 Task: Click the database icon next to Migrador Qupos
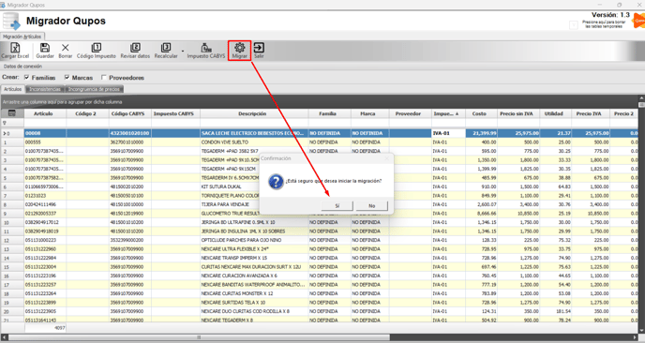coord(11,22)
